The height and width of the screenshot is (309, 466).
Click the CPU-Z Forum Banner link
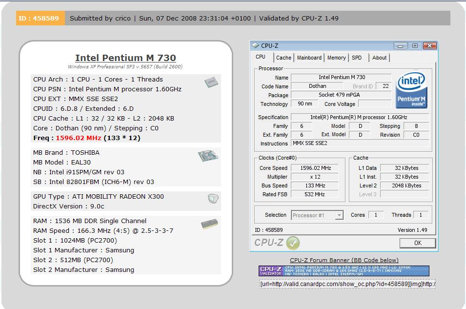point(344,260)
